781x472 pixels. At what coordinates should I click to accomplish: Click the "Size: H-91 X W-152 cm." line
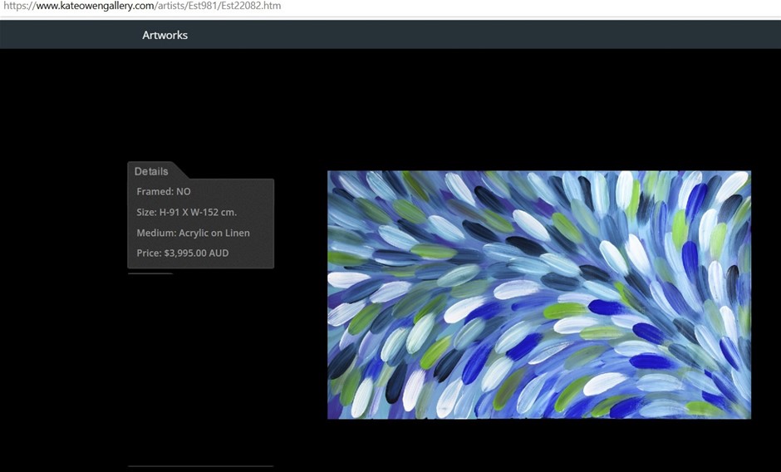(x=186, y=212)
